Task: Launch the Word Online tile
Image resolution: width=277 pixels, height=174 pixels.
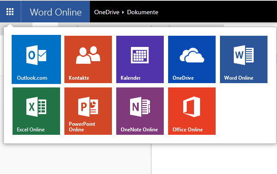Action: 244,59
